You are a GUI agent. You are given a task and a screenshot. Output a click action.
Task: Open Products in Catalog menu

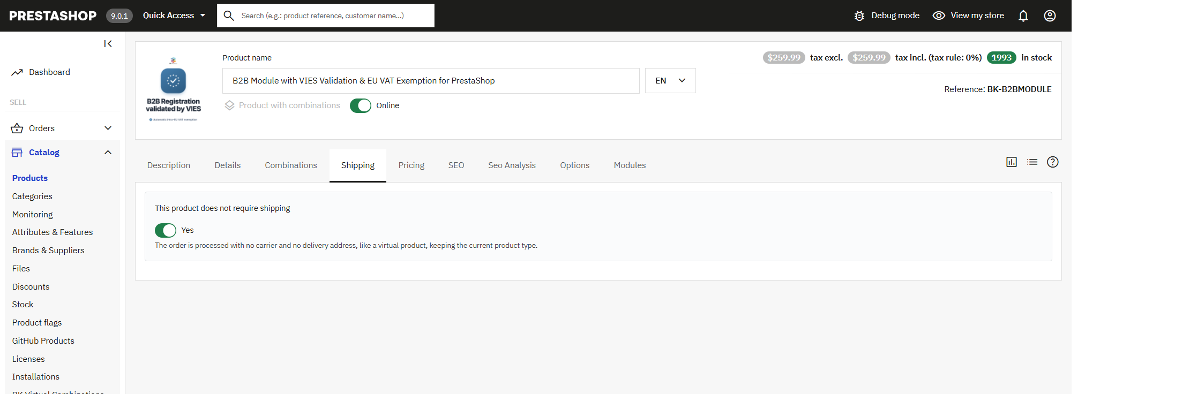point(30,178)
